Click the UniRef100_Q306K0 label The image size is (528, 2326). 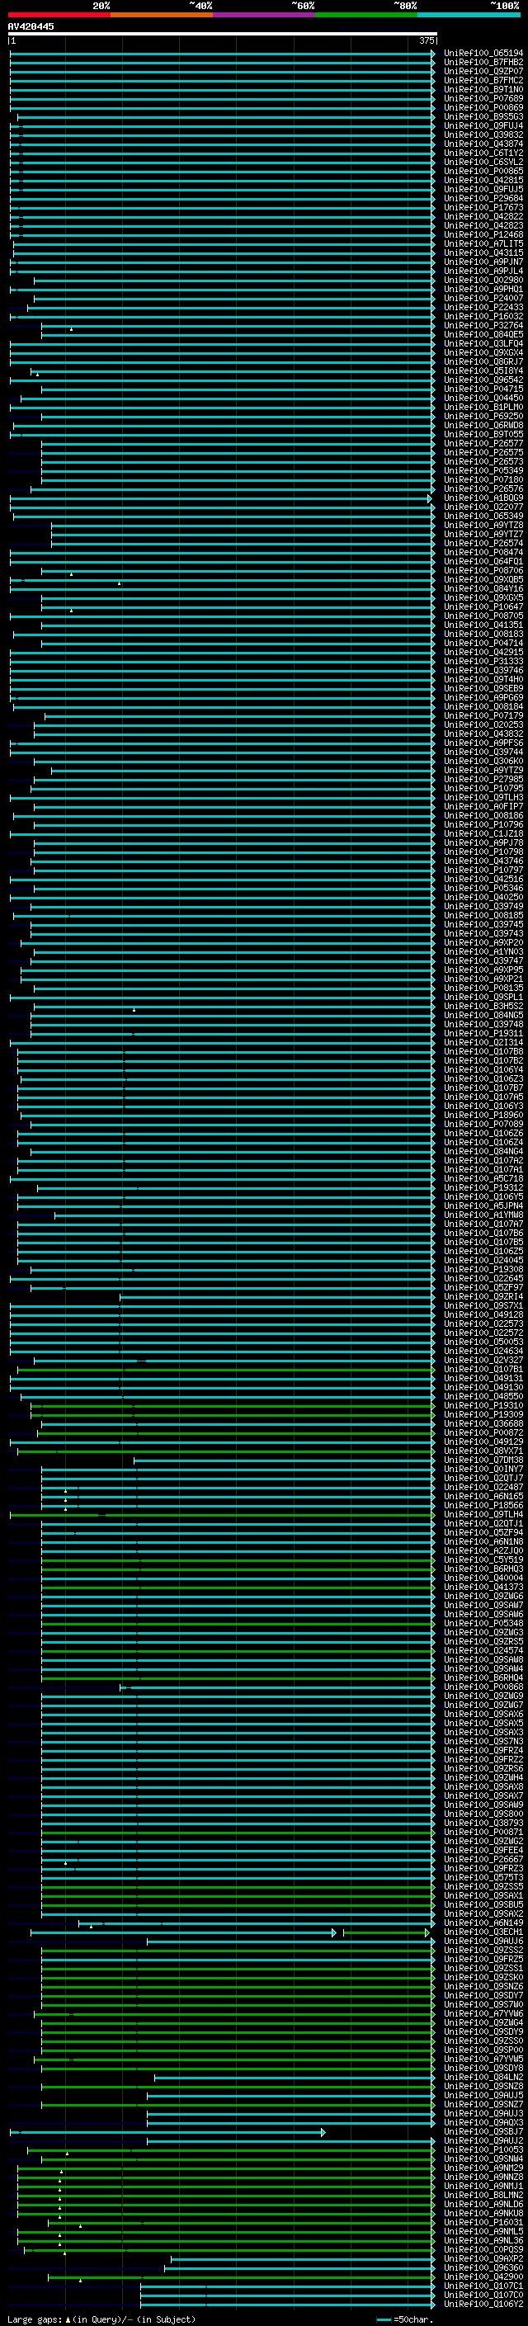tap(483, 762)
